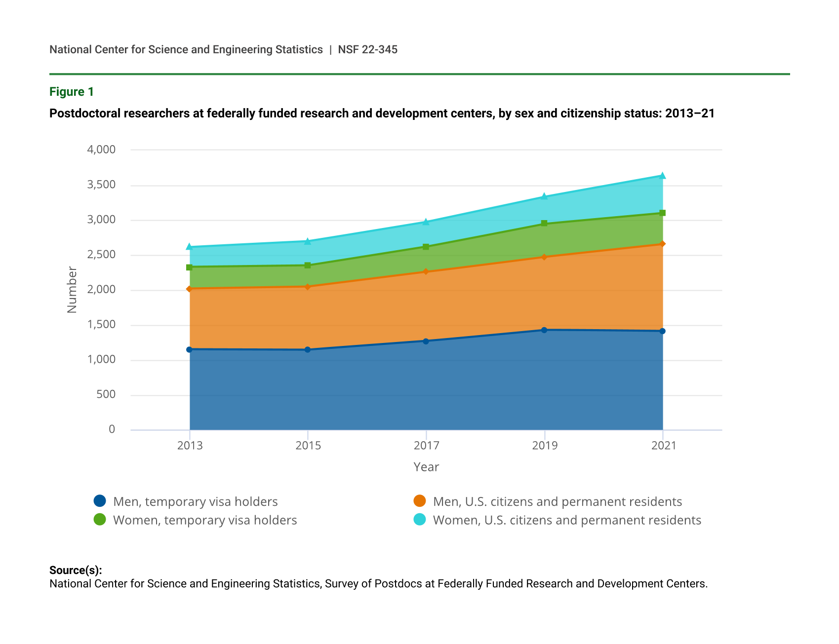Image resolution: width=839 pixels, height=644 pixels.
Task: Click the orange diamond data point for 2021
Action: coord(663,244)
